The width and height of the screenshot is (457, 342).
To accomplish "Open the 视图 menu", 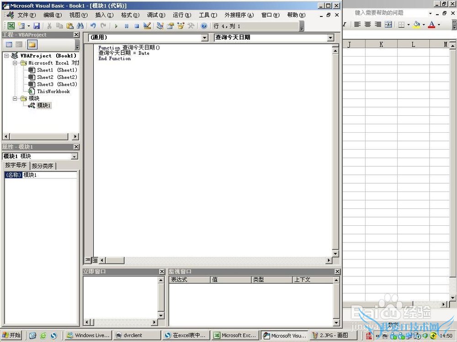I will click(78, 15).
